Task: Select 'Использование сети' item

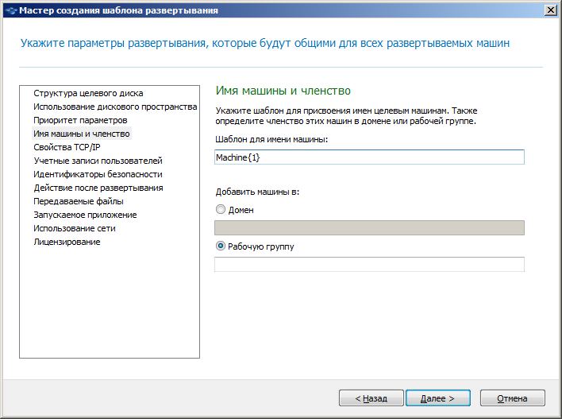Action: point(74,228)
